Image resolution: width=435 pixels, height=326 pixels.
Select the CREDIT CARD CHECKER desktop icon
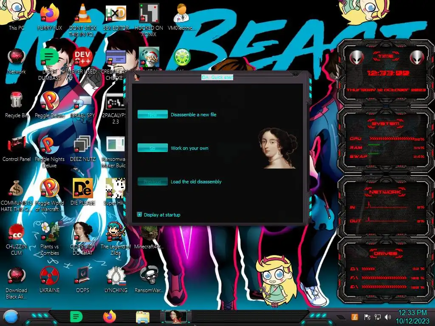click(x=116, y=58)
